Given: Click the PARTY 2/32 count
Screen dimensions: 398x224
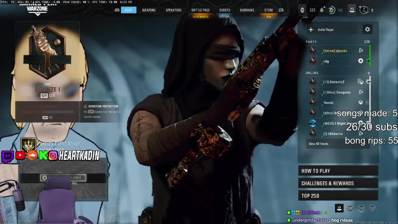Looking at the screenshot, I should coord(367,42).
